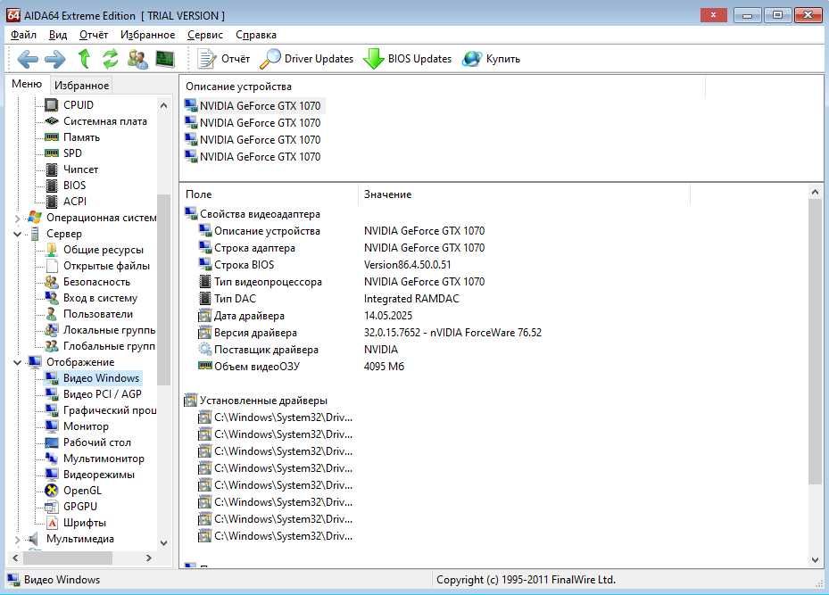Image resolution: width=829 pixels, height=595 pixels.
Task: Open Графический процессор tree item
Action: click(x=110, y=410)
